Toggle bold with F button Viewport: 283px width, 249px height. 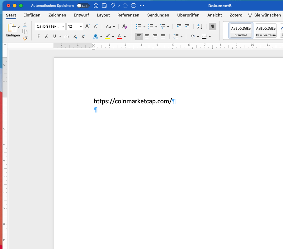click(x=38, y=36)
